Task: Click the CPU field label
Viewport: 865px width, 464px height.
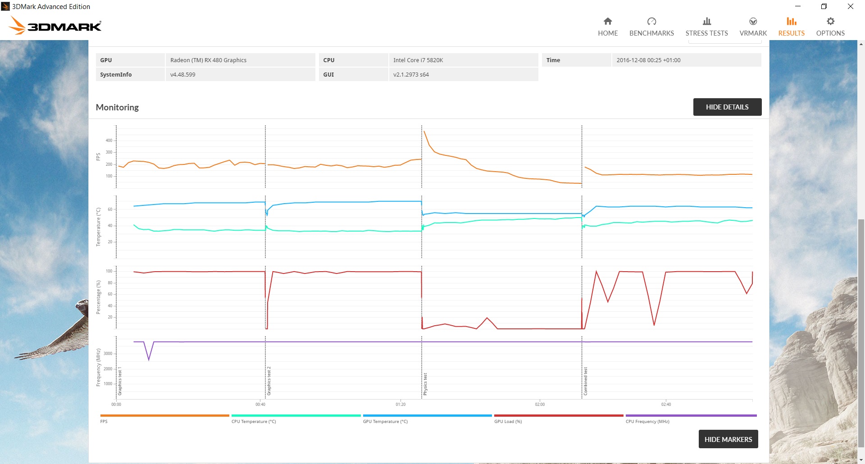Action: (329, 60)
